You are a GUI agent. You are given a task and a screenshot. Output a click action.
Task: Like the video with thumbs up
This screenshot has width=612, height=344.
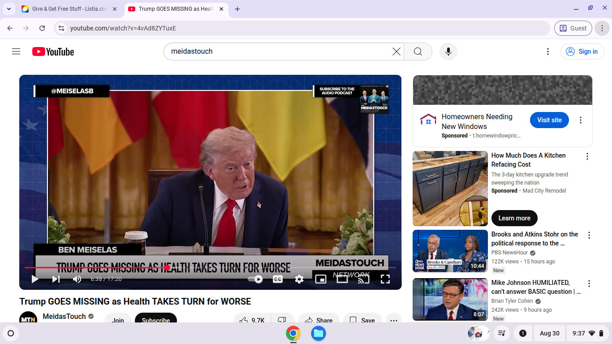252,320
